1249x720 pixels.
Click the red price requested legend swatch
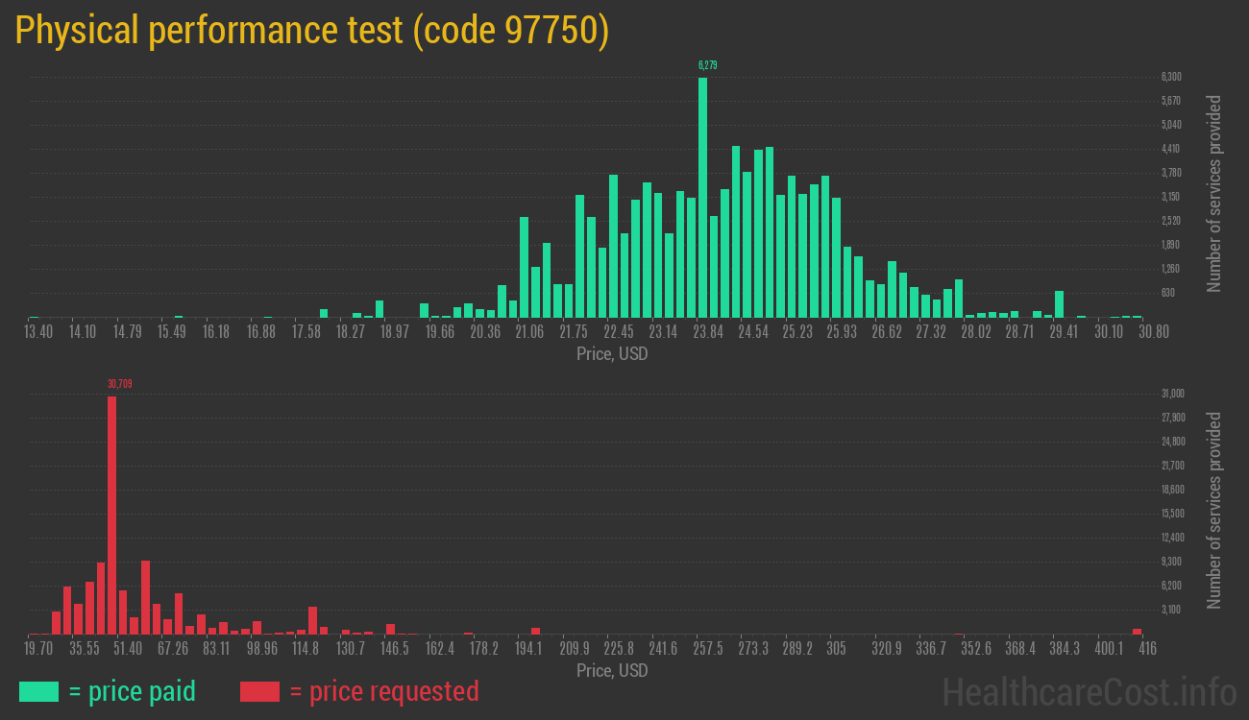259,691
